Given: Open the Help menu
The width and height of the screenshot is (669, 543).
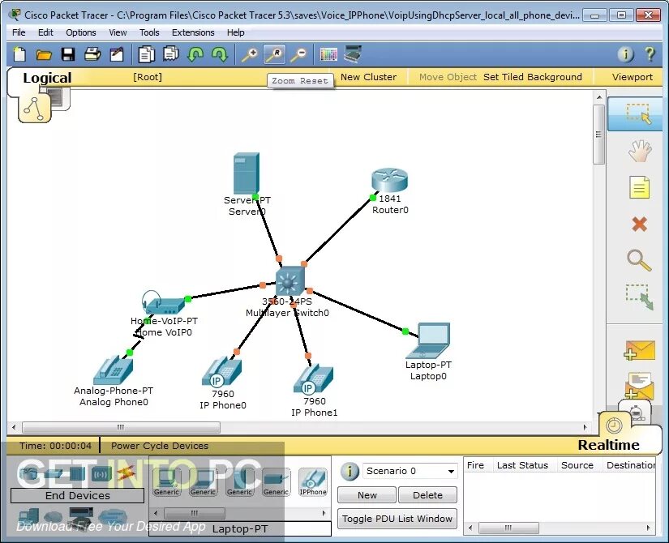Looking at the screenshot, I should point(235,32).
